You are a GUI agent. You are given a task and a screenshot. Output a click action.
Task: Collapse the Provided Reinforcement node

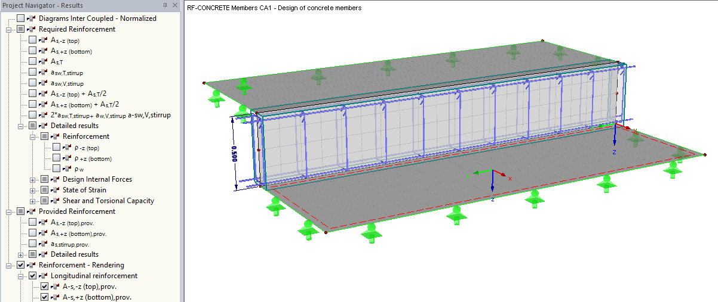click(9, 211)
